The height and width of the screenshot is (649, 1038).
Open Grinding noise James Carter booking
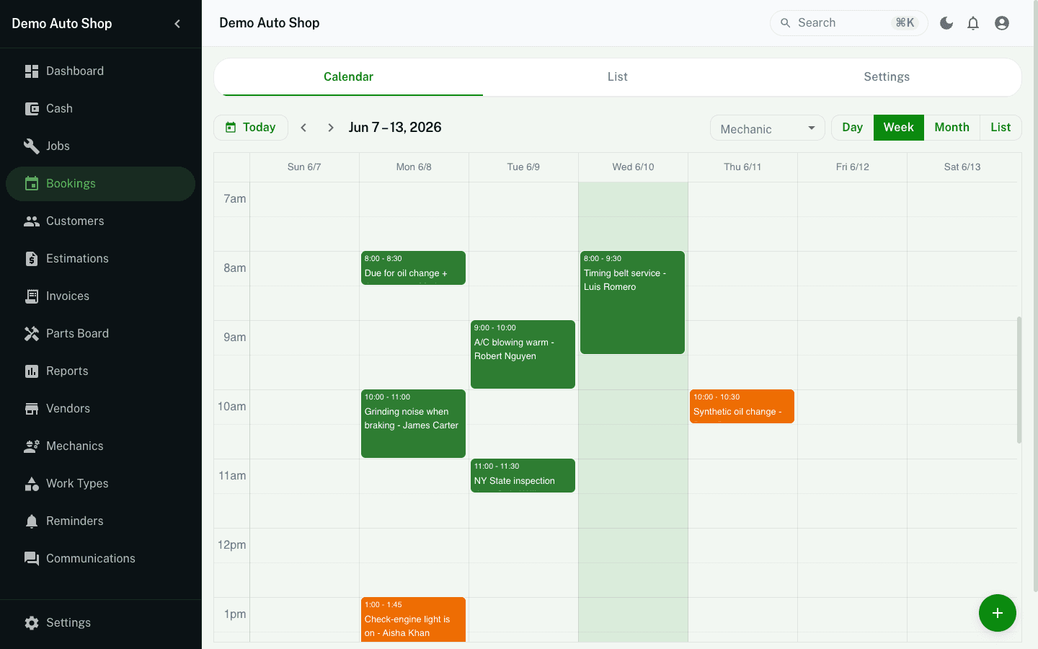click(x=413, y=424)
